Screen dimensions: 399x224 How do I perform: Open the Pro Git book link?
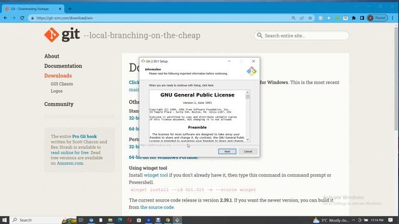85,136
